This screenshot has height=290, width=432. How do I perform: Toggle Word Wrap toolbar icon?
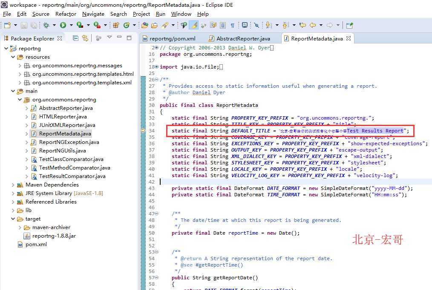[213, 25]
